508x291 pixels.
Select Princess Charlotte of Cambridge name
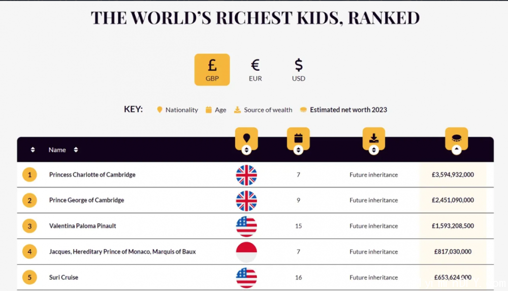click(92, 175)
